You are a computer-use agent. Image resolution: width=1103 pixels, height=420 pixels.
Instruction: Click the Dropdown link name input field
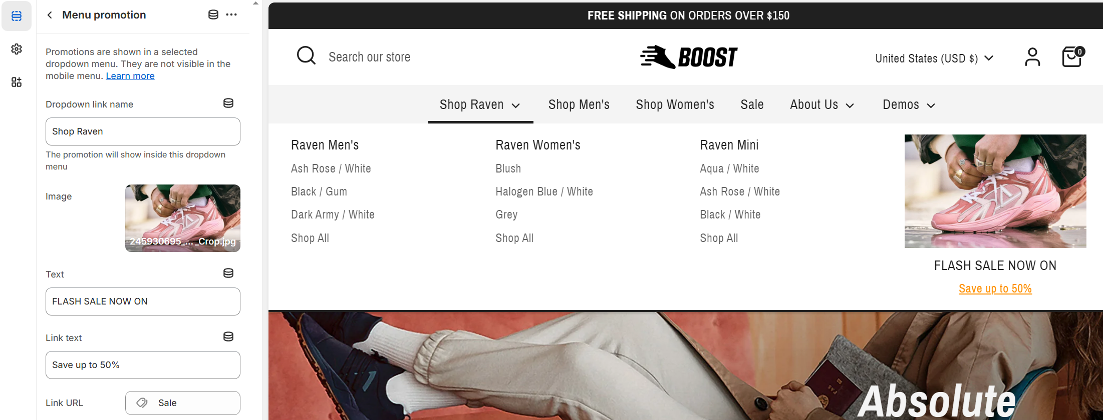point(143,131)
